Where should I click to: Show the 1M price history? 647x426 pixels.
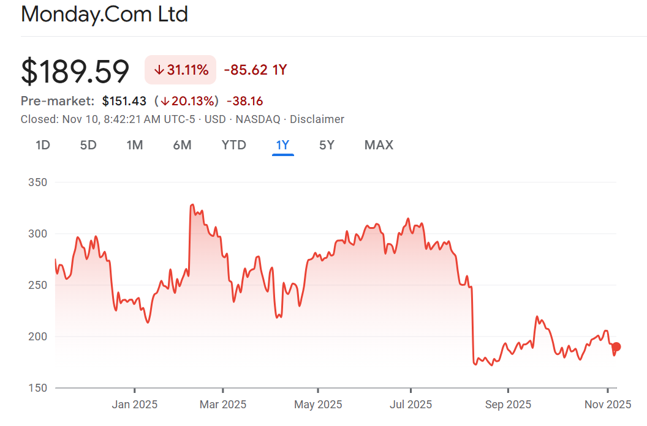pos(135,145)
